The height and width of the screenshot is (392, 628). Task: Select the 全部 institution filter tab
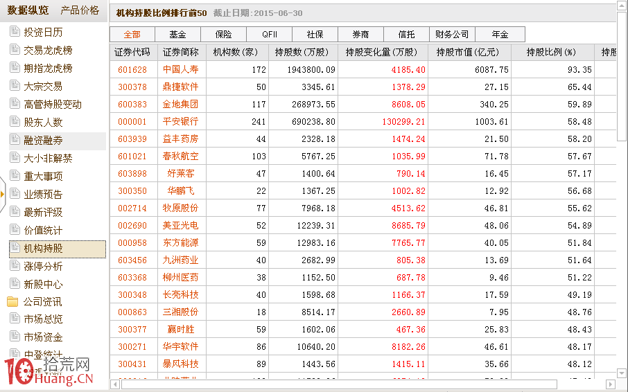pyautogui.click(x=132, y=35)
